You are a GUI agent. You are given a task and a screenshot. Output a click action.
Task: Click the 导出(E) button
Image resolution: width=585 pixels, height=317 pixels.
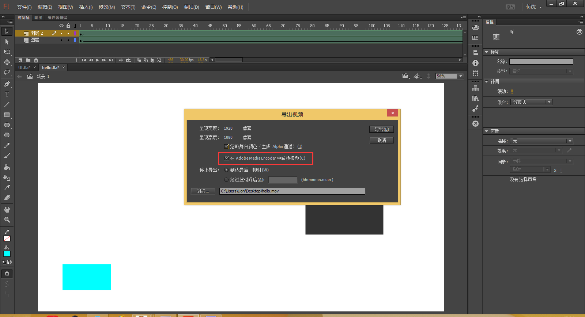click(382, 129)
